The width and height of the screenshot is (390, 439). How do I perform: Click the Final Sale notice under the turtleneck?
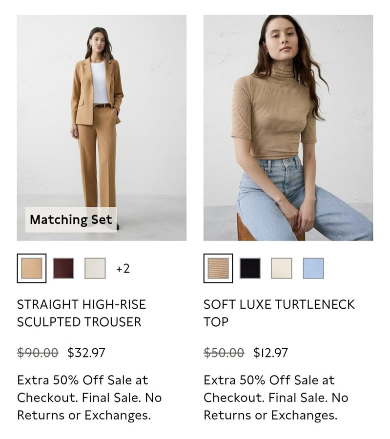coord(298,398)
